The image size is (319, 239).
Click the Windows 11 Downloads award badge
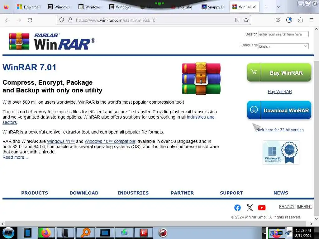coord(281,152)
